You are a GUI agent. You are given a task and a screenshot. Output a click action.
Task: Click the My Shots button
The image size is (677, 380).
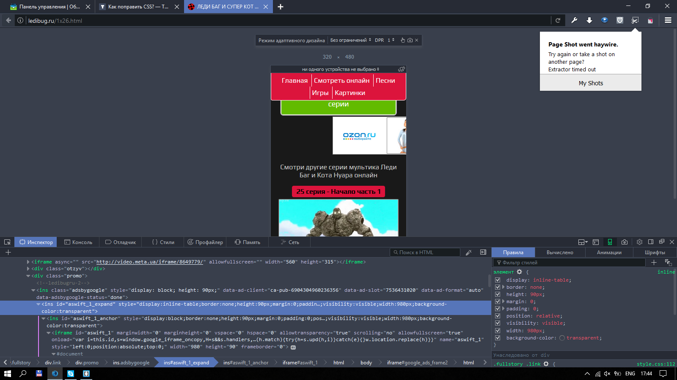tap(590, 83)
